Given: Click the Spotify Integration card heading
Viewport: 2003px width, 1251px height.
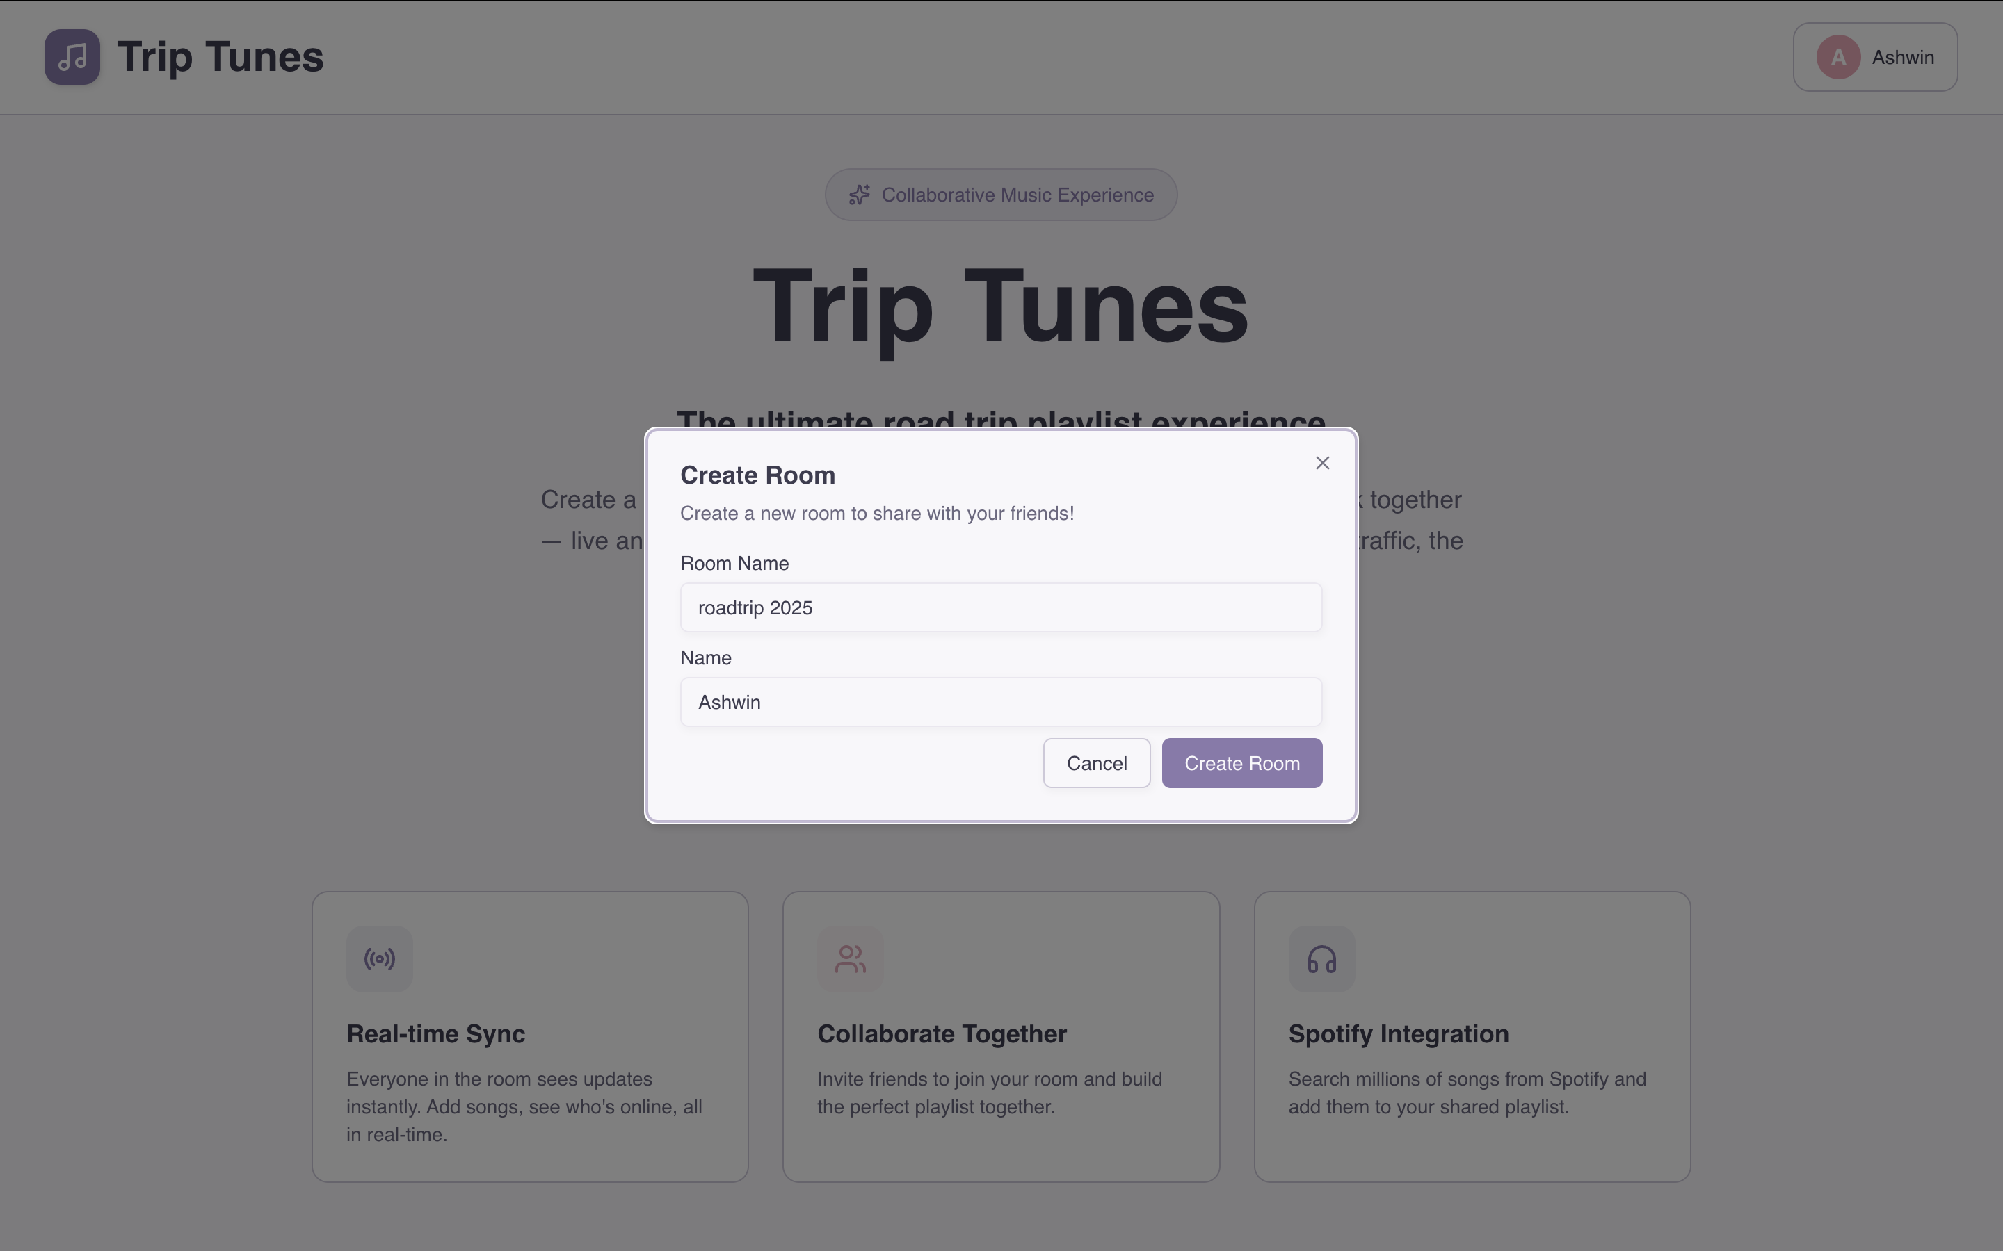Looking at the screenshot, I should coord(1398,1034).
